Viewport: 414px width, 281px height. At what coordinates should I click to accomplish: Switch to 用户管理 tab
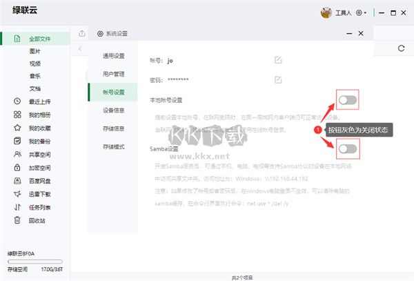tap(114, 74)
